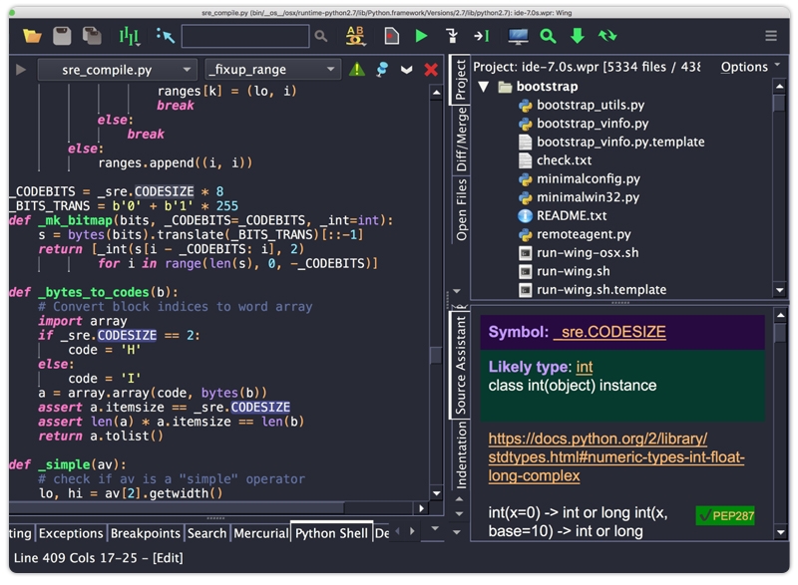Click the _sre.CODESIZE symbol link
798x585 pixels.
point(609,332)
